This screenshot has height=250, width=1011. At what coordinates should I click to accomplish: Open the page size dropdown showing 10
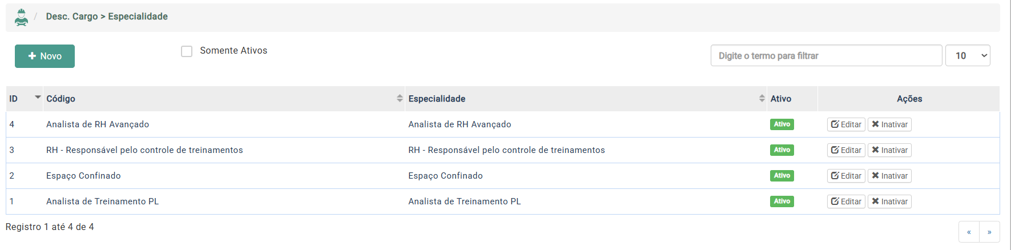pos(968,55)
